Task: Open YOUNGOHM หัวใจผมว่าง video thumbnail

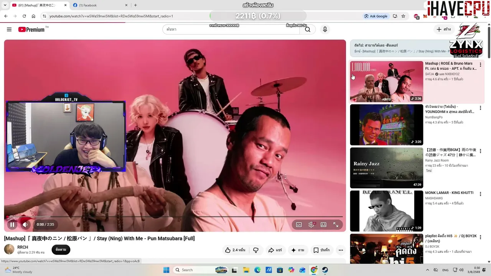Action: pyautogui.click(x=386, y=125)
